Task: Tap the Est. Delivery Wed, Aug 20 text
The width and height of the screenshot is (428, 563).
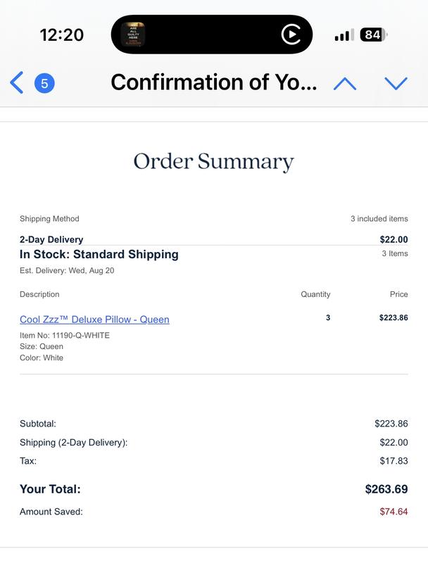Action: click(x=67, y=270)
